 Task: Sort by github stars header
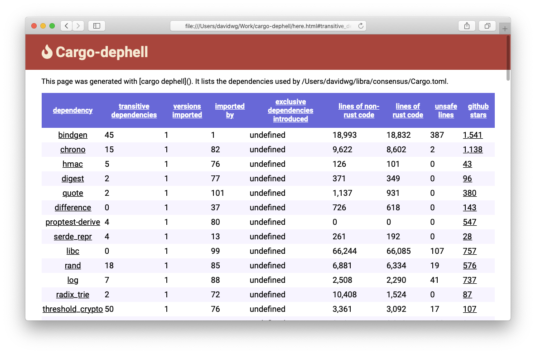point(478,111)
